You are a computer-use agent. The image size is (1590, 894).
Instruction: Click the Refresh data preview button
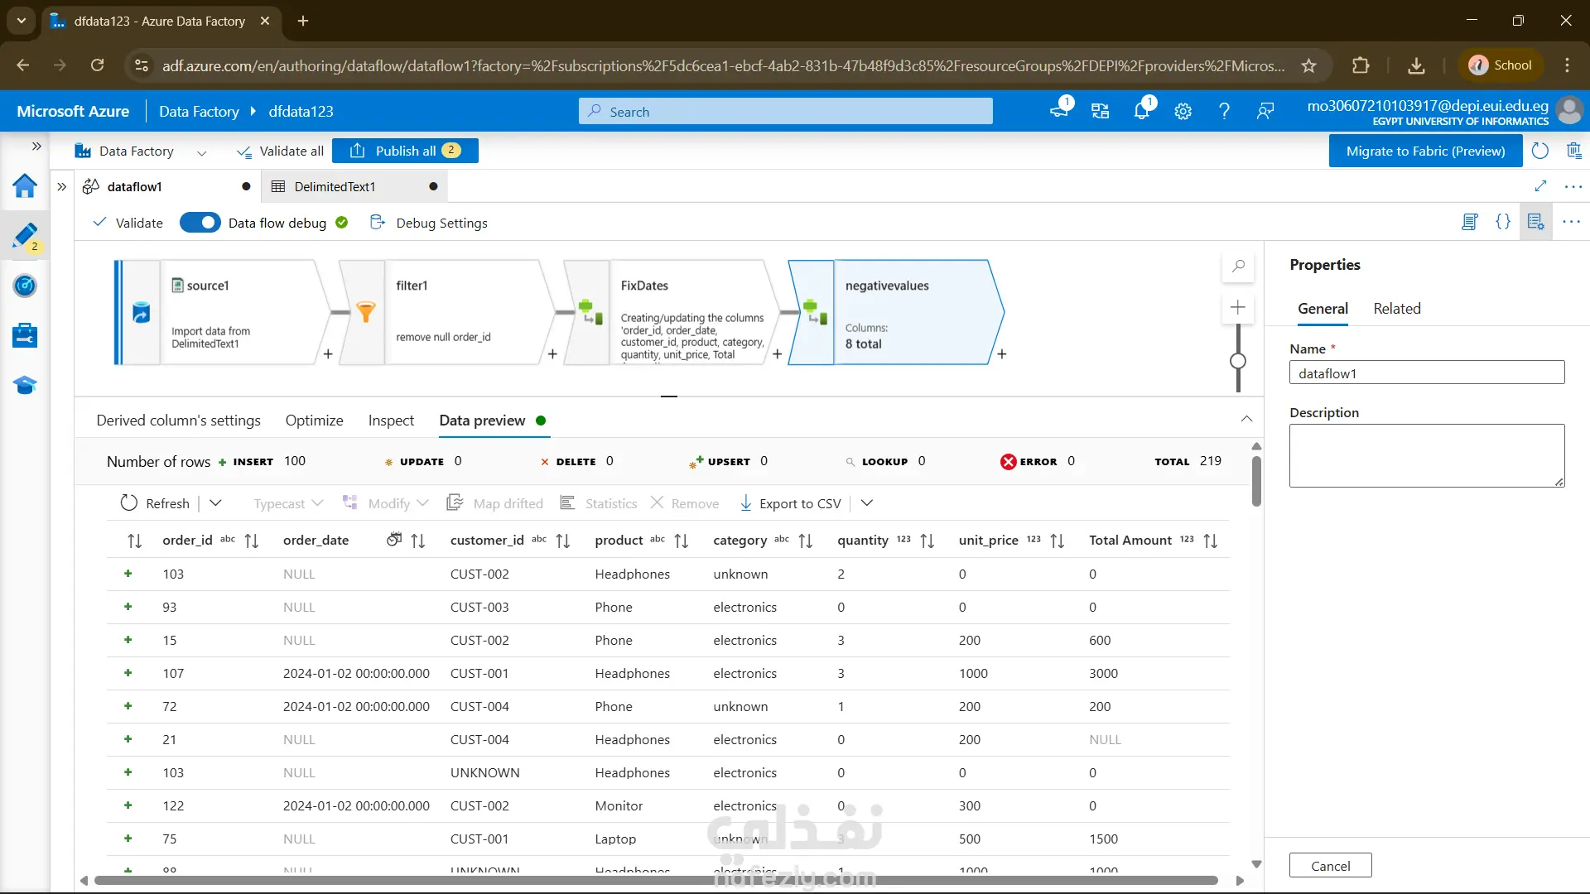click(155, 503)
